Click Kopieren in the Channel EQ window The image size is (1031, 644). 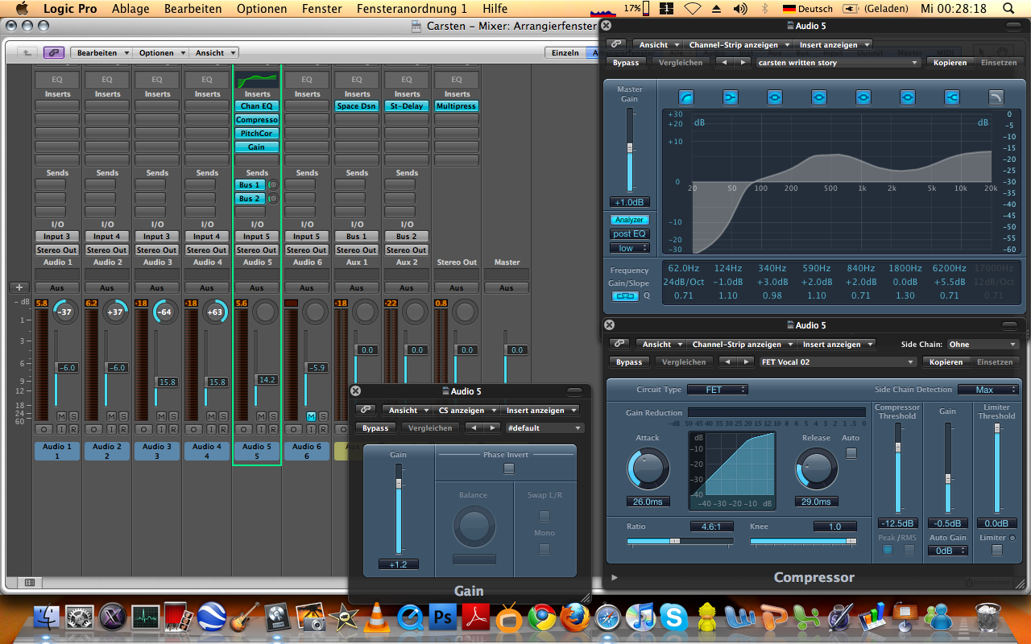coord(949,62)
